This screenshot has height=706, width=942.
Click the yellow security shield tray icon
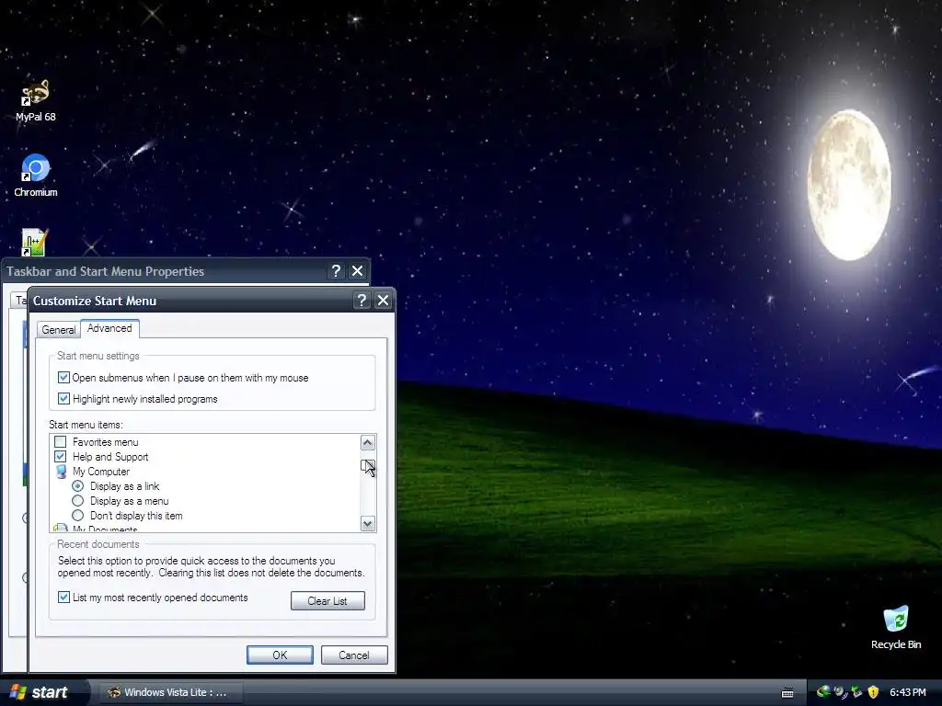pos(873,692)
